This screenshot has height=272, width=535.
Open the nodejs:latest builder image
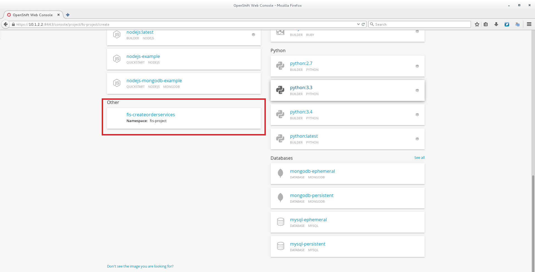140,32
